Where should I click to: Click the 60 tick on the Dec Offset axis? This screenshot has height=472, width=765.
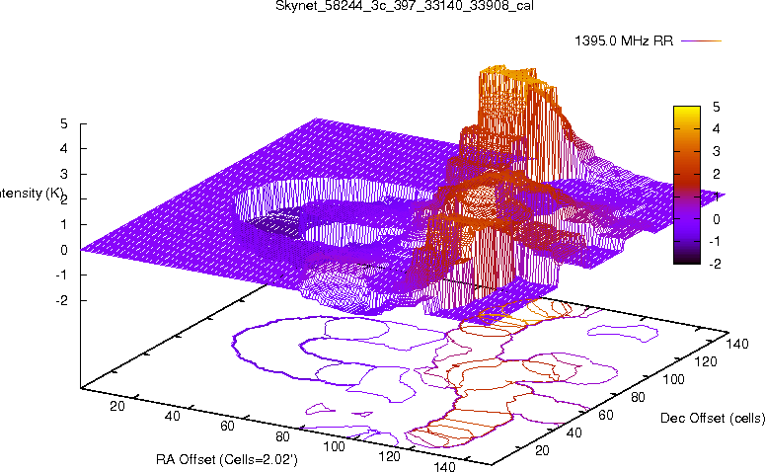(x=605, y=416)
